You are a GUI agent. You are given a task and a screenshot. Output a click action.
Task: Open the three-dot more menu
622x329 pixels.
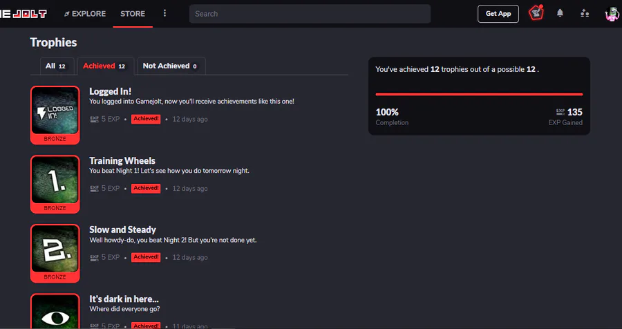point(164,14)
